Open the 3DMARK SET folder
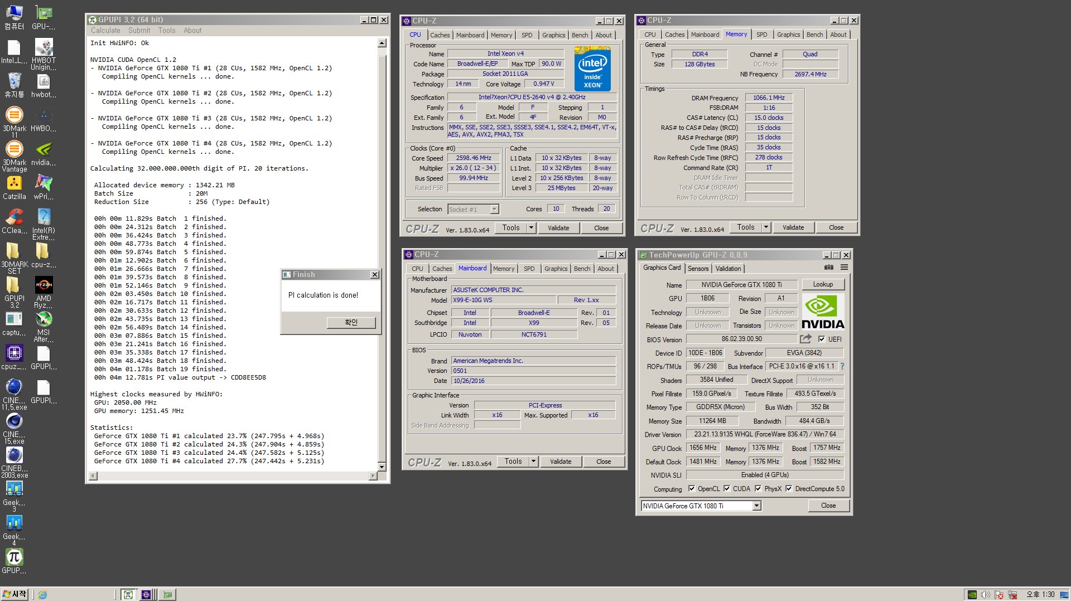1071x602 pixels. coord(15,258)
